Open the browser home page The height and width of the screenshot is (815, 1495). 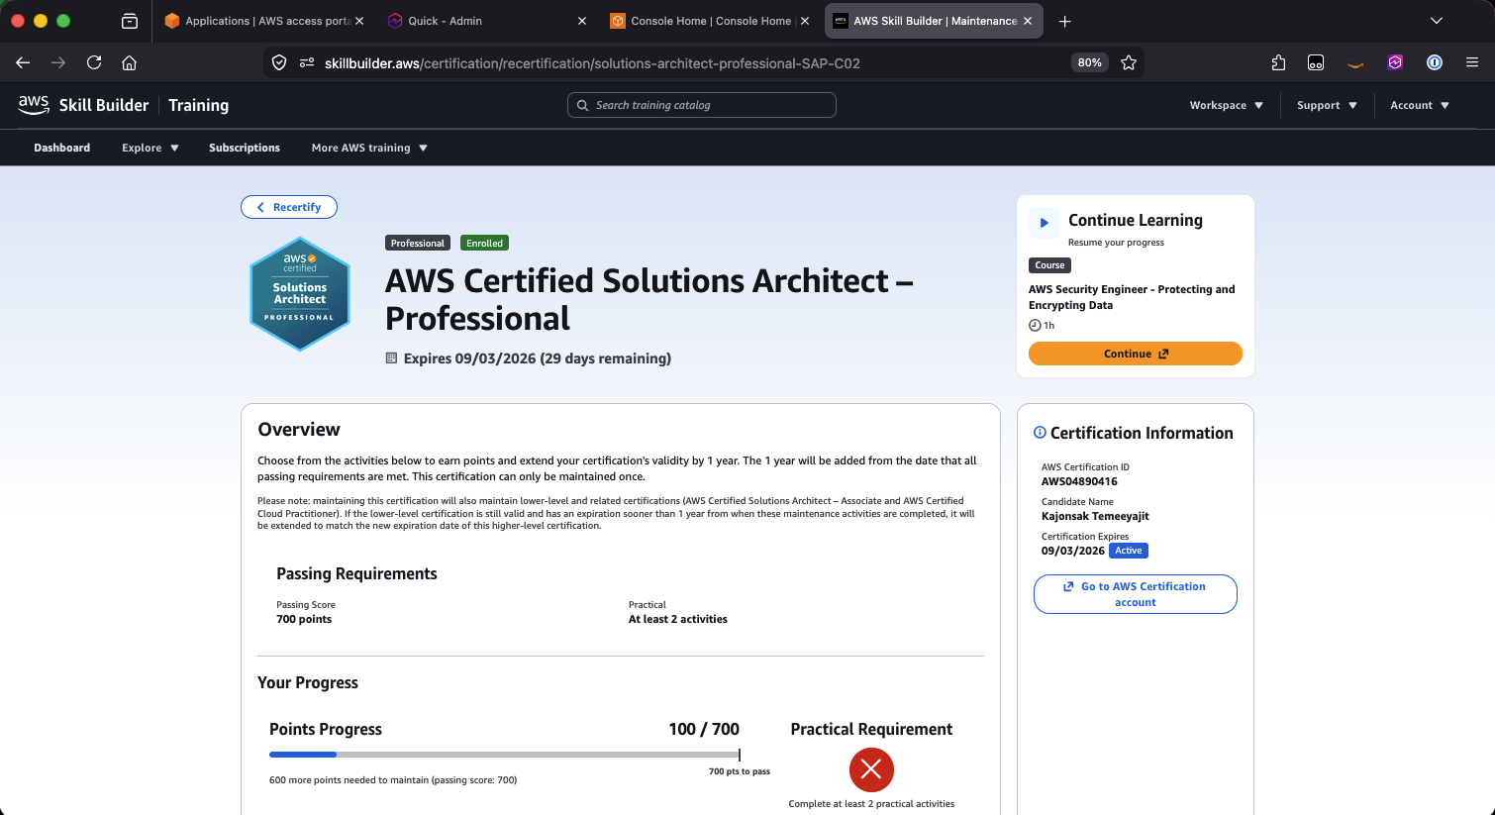(129, 62)
